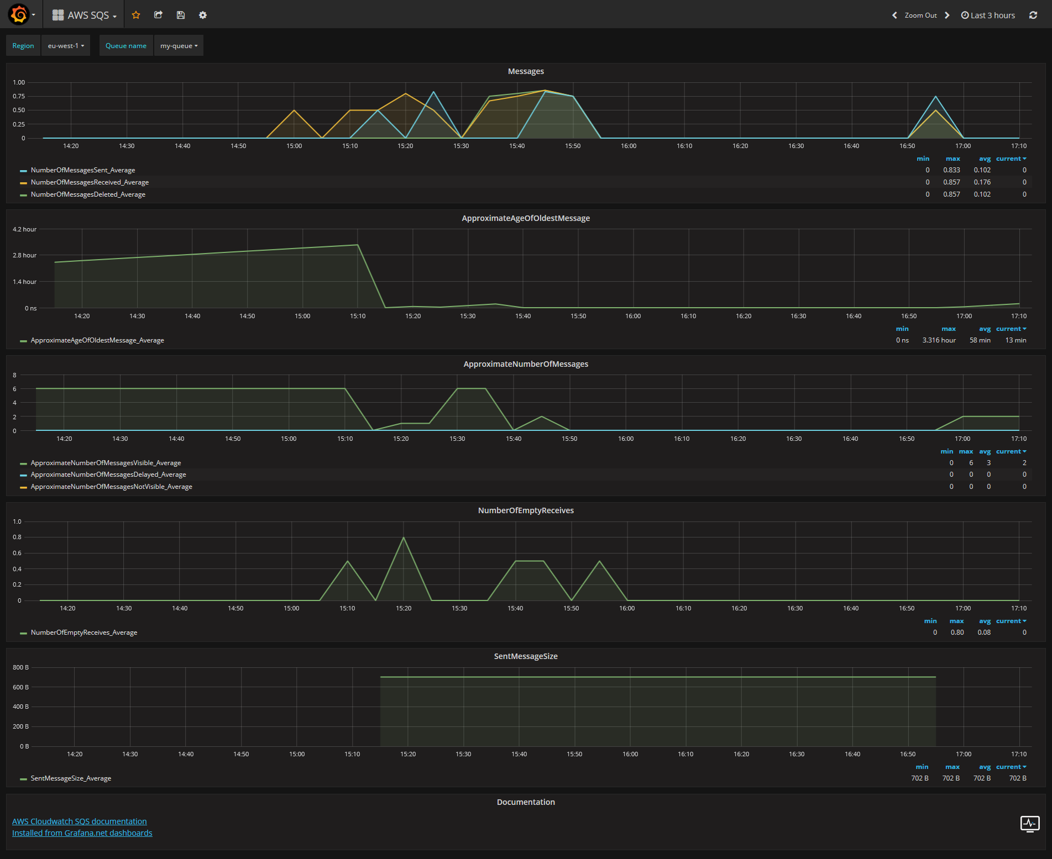Open the AWS SQS dashboard picker
The image size is (1052, 859).
85,15
